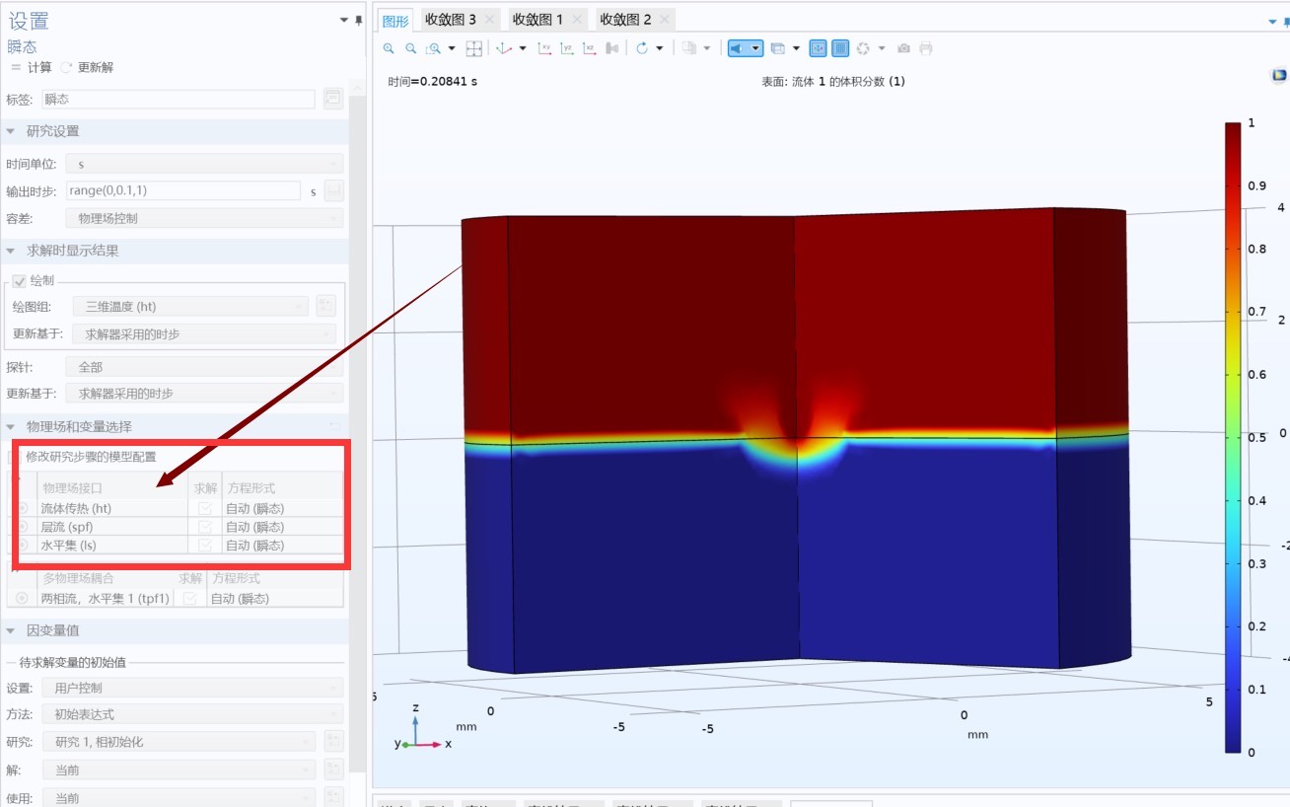
Task: Click the volume fraction color legend bar
Action: point(1233,437)
